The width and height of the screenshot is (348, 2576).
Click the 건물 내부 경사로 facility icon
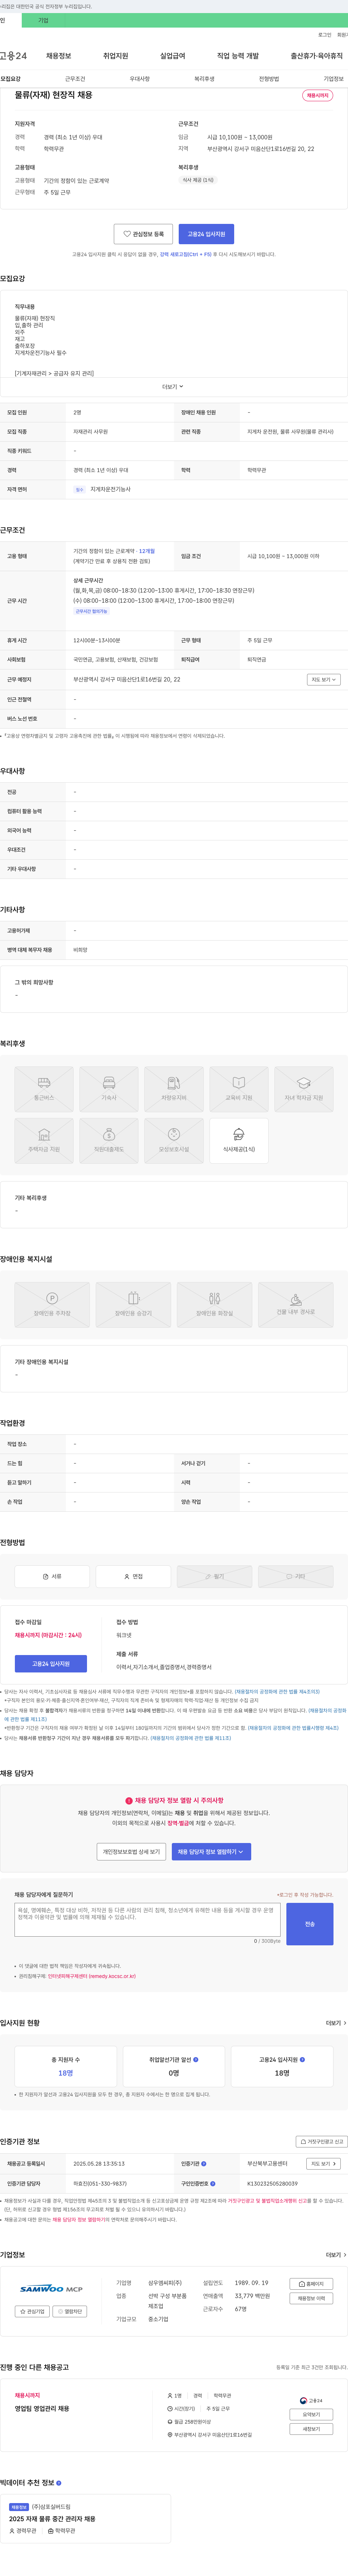(296, 1305)
